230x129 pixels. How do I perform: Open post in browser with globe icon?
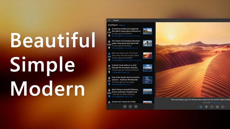tap(217, 107)
